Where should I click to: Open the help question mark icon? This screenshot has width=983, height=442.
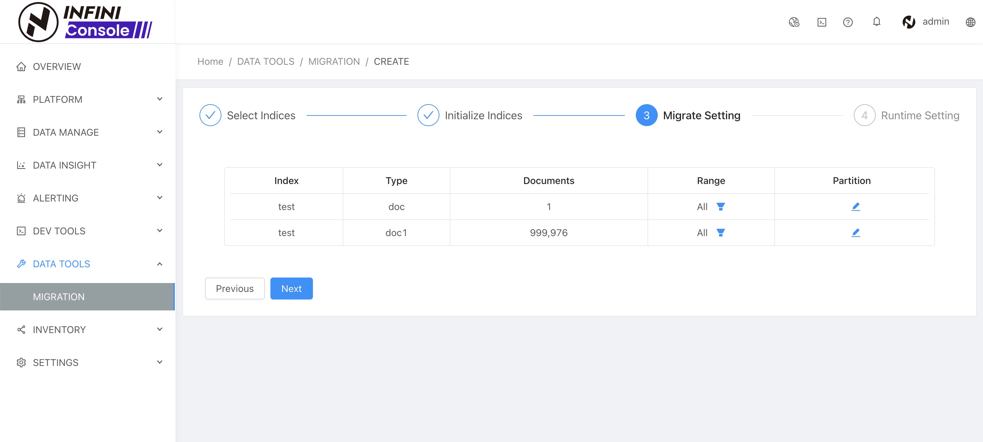pyautogui.click(x=848, y=22)
